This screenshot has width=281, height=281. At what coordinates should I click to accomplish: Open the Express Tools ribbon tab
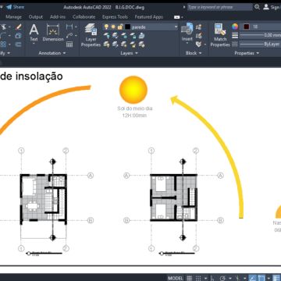pos(115,17)
